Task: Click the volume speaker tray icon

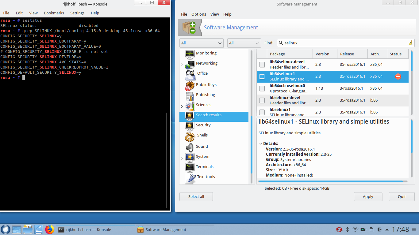Action: 379,229
